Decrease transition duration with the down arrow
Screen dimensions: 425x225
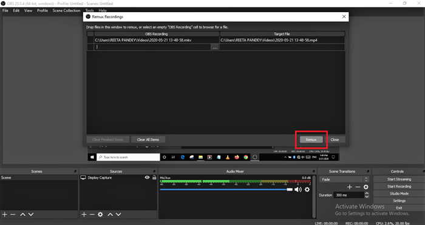[x=367, y=196]
